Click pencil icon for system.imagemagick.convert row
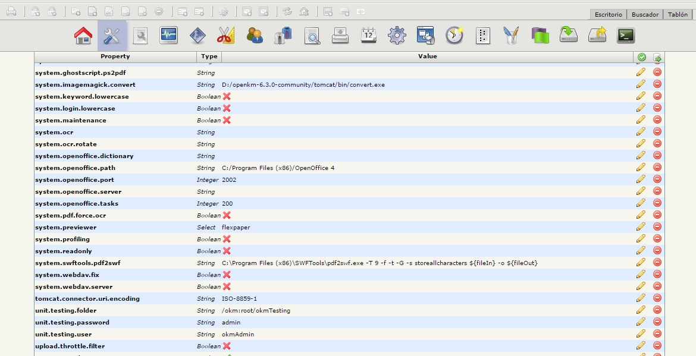The height and width of the screenshot is (356, 696). click(x=641, y=84)
